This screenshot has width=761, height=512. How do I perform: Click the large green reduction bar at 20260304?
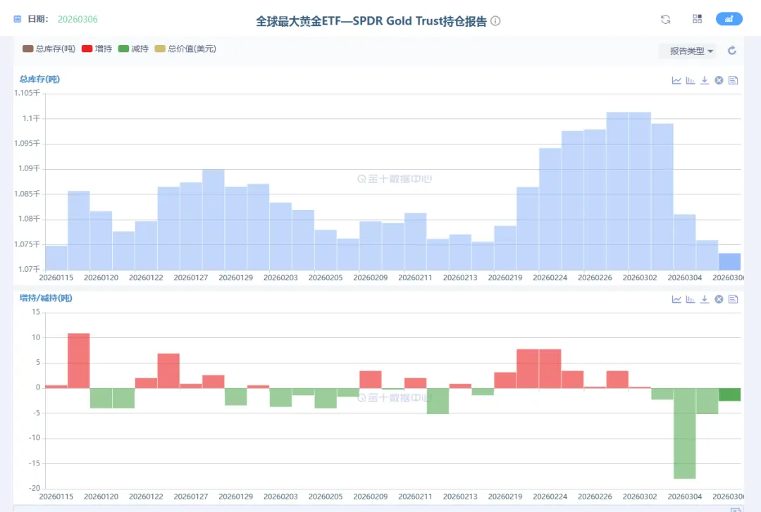click(x=685, y=433)
